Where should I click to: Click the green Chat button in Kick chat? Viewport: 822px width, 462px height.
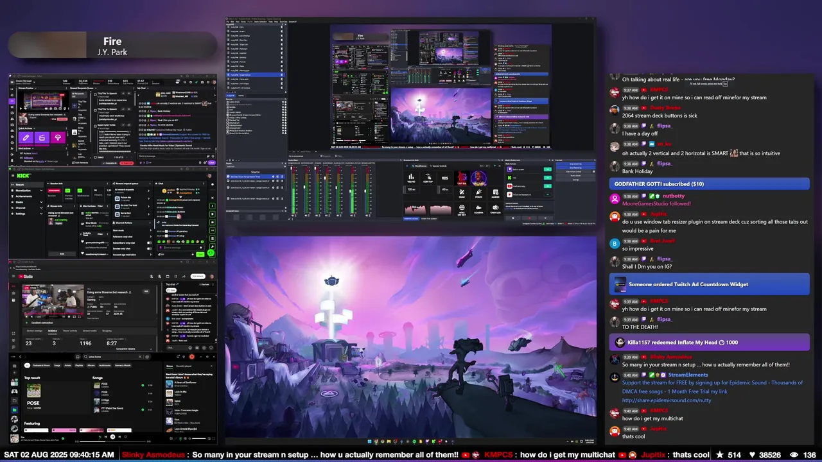click(200, 254)
